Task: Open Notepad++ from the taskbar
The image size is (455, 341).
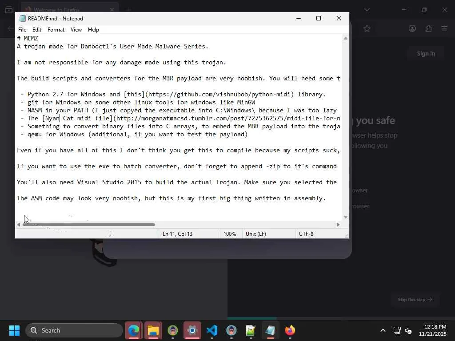Action: 251,330
